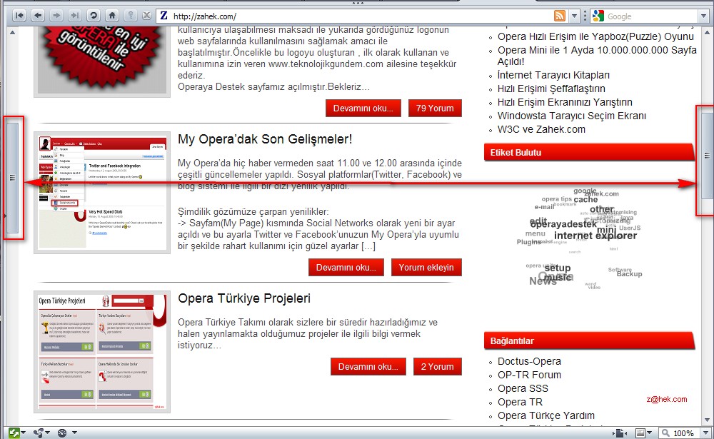Viewport: 714px width, 439px height.
Task: Reload the current page
Action: 94,16
